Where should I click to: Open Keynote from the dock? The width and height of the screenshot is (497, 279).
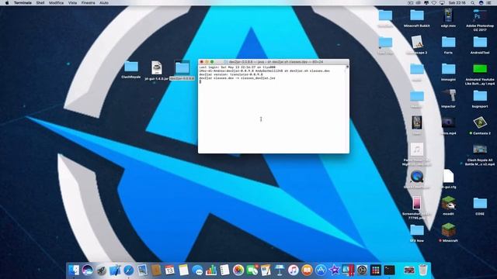(x=280, y=270)
